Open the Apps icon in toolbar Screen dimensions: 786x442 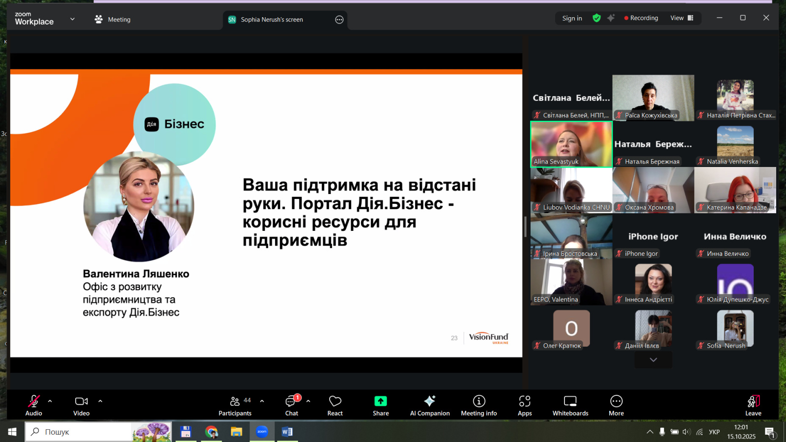tap(525, 402)
